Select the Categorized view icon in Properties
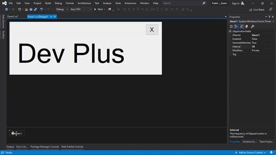This screenshot has width=276, height=155. (x=231, y=27)
